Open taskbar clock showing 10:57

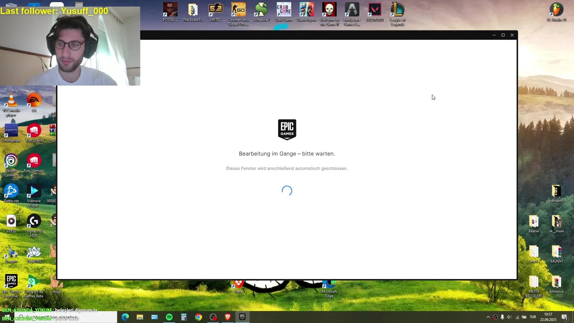point(548,317)
